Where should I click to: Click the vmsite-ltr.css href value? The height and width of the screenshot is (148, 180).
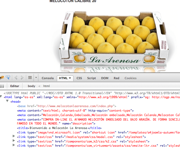point(111,146)
